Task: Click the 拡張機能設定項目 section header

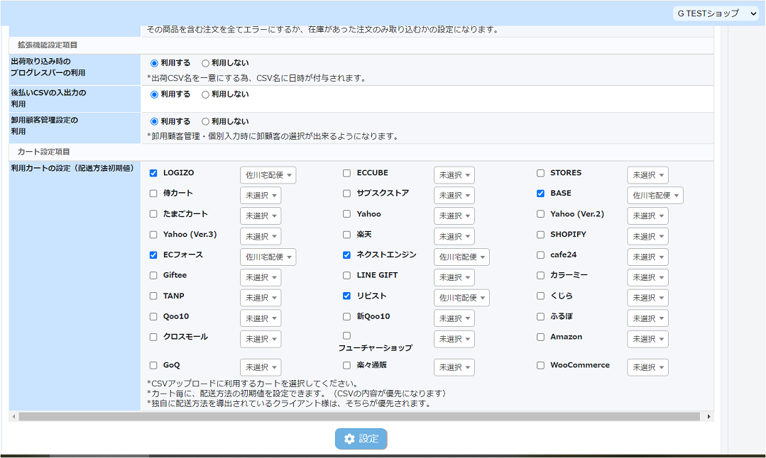Action: pyautogui.click(x=48, y=45)
